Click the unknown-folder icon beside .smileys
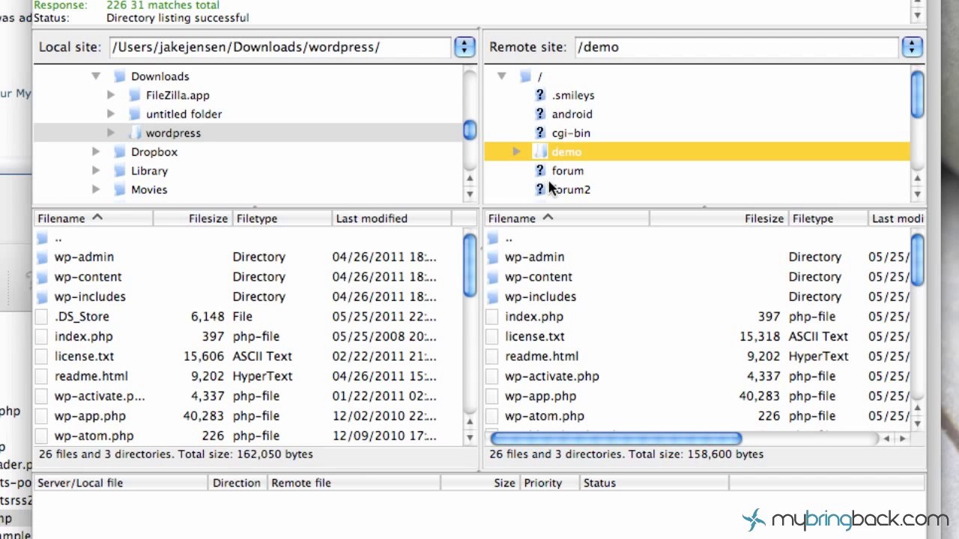 [540, 95]
